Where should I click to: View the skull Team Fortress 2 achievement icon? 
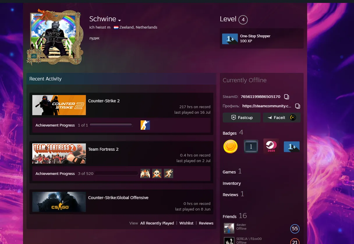click(157, 173)
